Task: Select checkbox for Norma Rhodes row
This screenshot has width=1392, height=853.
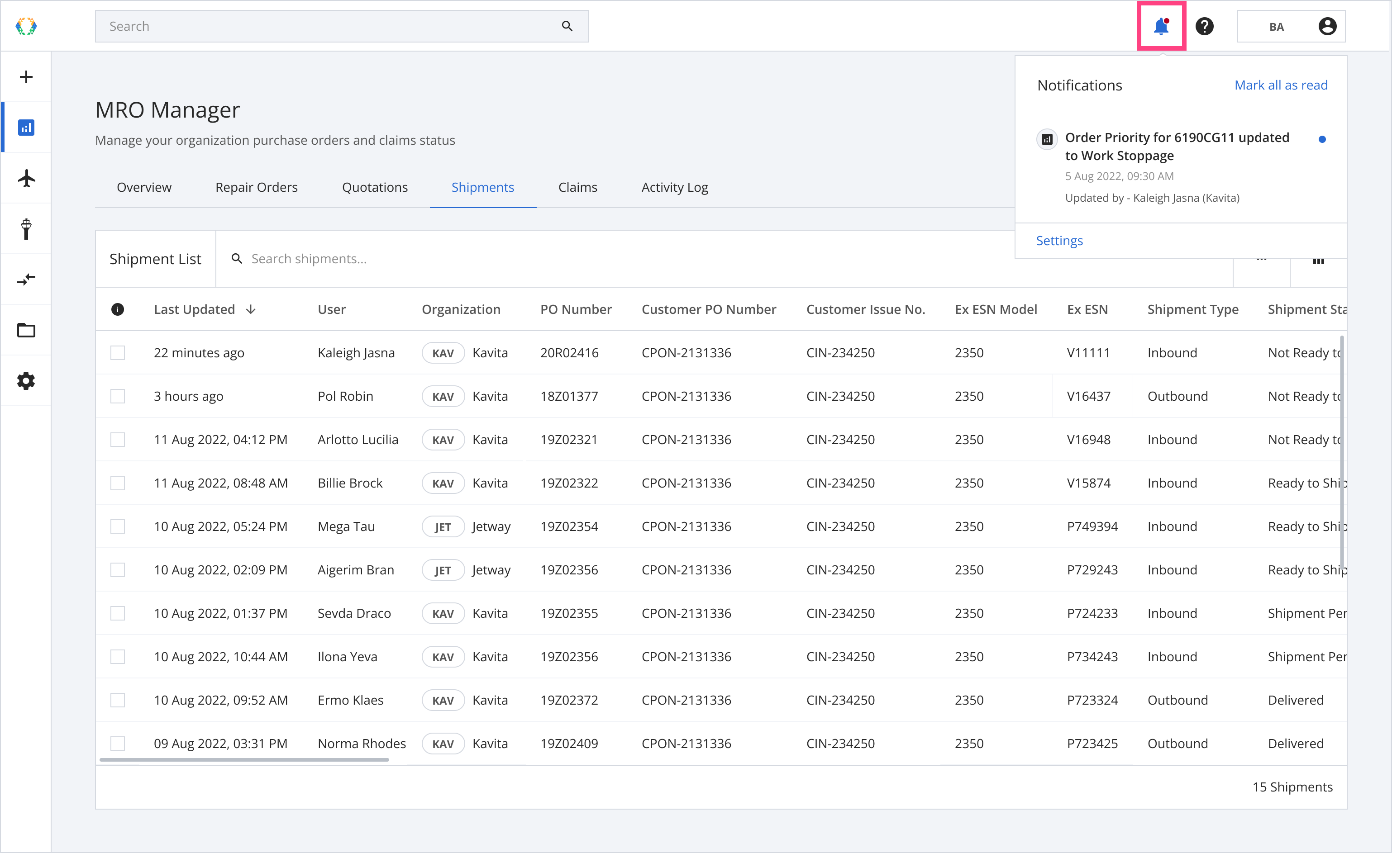Action: pos(118,744)
